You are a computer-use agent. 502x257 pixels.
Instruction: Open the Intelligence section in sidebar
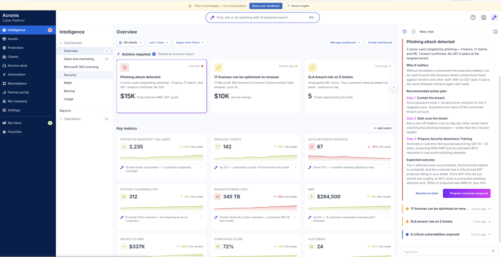(x=28, y=30)
